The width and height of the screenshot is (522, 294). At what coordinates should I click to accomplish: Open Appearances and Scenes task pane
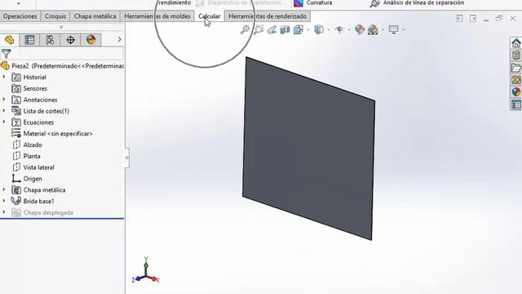tap(516, 92)
